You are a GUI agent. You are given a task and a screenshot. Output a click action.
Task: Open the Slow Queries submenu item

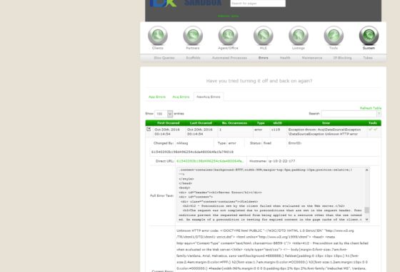coord(164,58)
